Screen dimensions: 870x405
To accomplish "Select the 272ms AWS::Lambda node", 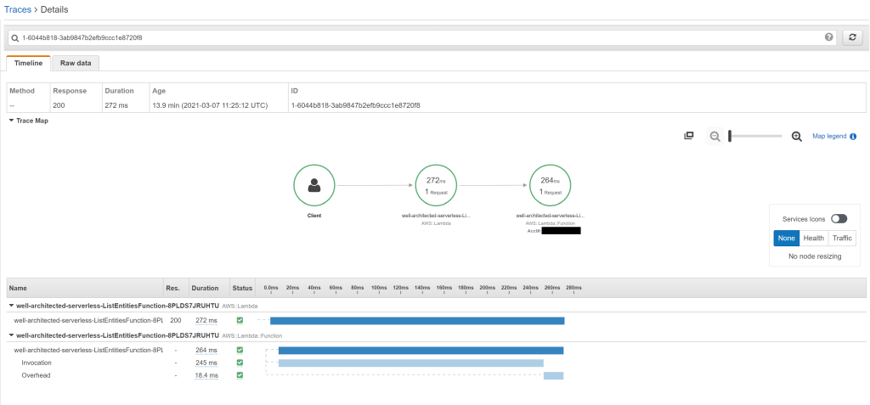I will [437, 185].
